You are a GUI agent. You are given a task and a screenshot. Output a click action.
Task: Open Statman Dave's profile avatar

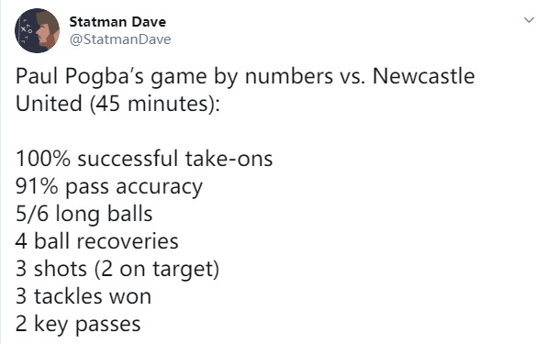(x=37, y=30)
